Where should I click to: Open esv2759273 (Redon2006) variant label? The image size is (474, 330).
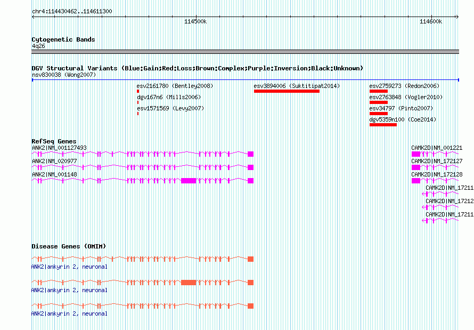pyautogui.click(x=404, y=86)
